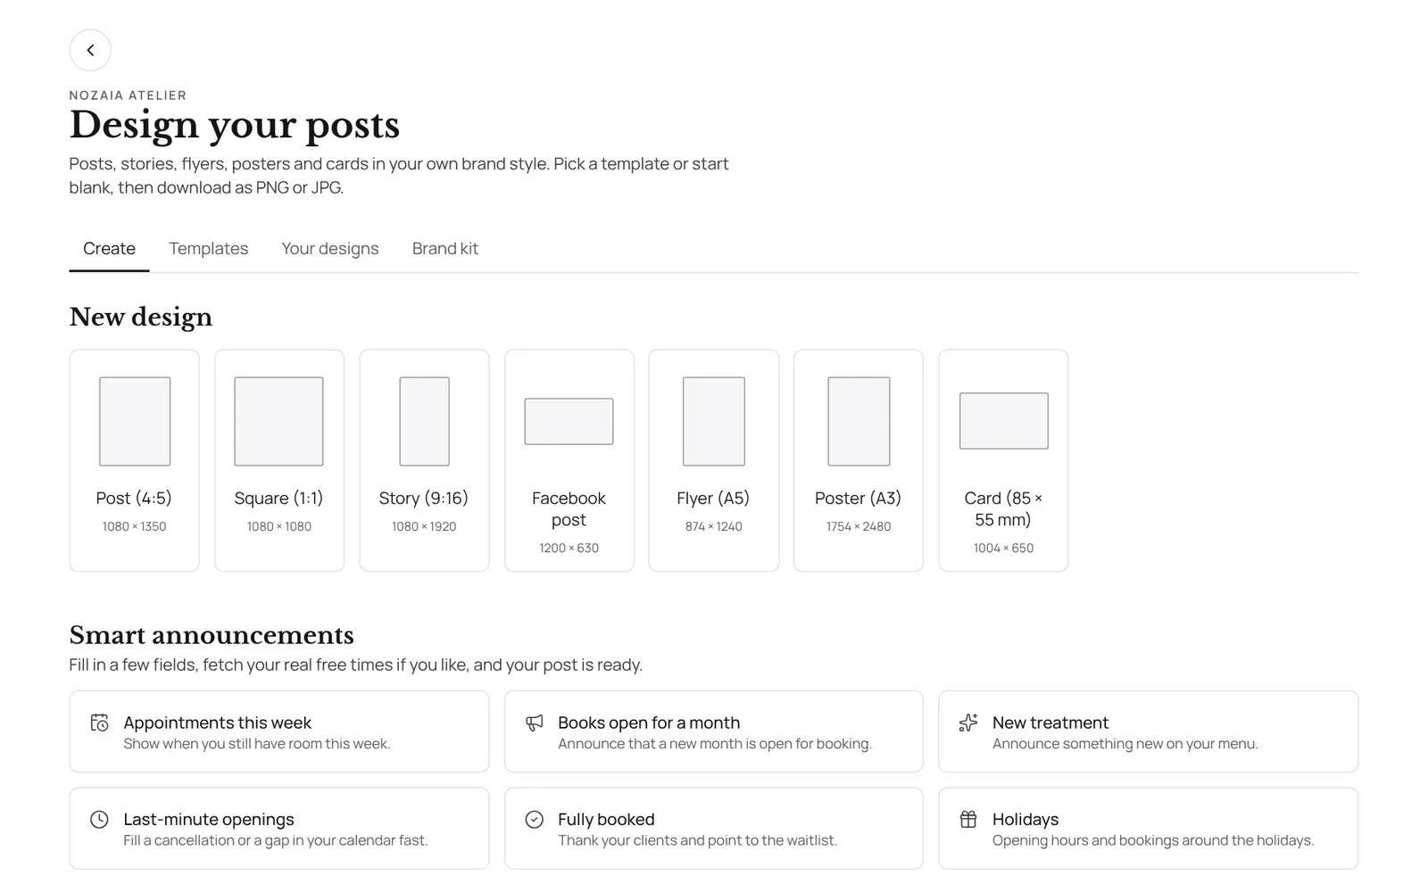Click the Square (1:1) preview thumbnail
The height and width of the screenshot is (892, 1428).
[279, 421]
